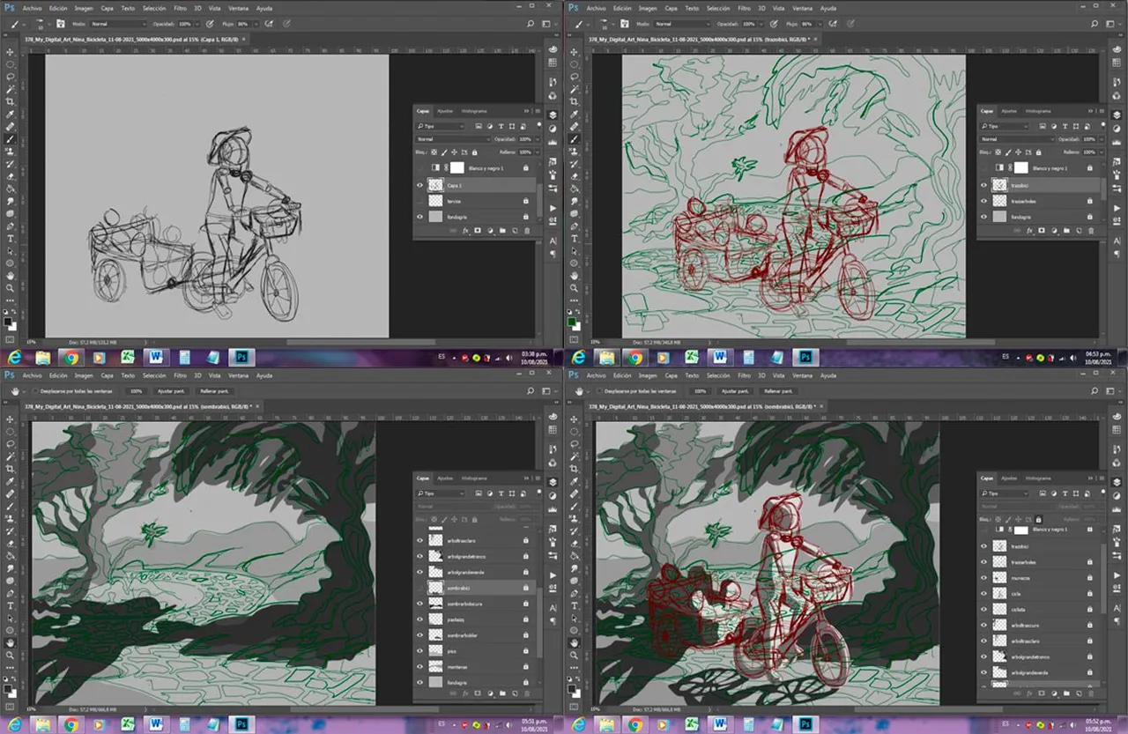
Task: Open Ventana menu in 05:51 p.m. window
Action: [236, 377]
